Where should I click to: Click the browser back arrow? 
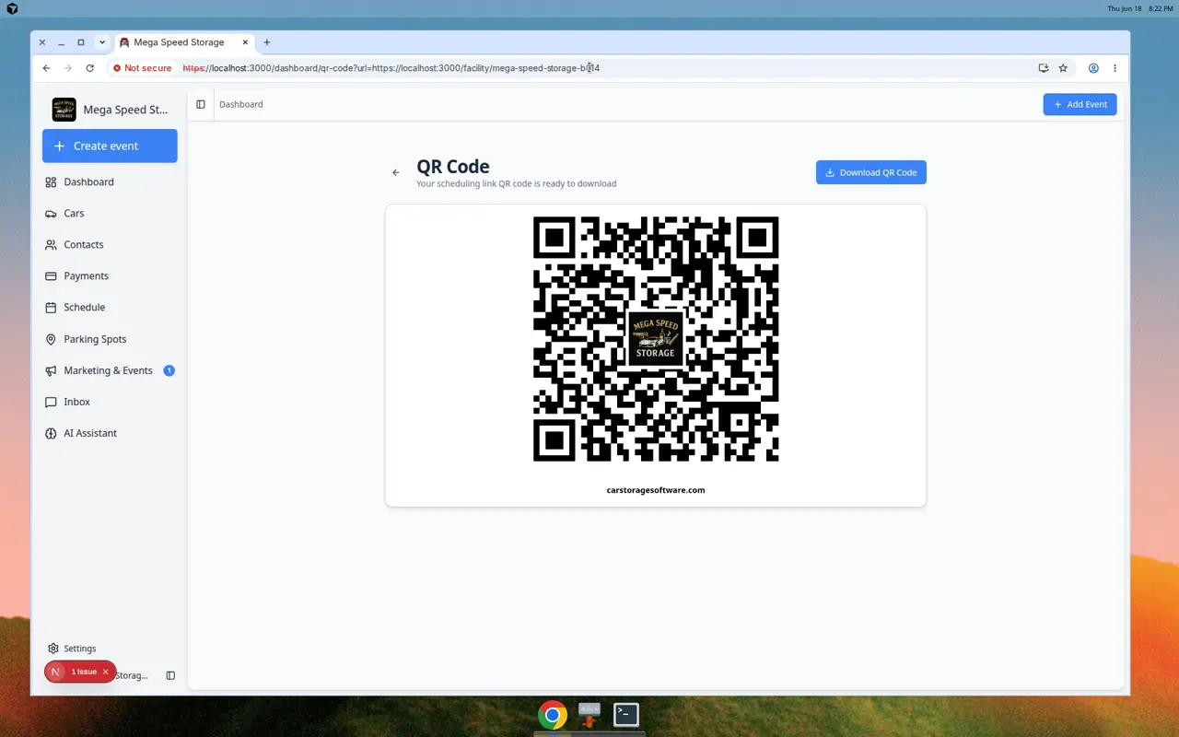click(x=46, y=68)
